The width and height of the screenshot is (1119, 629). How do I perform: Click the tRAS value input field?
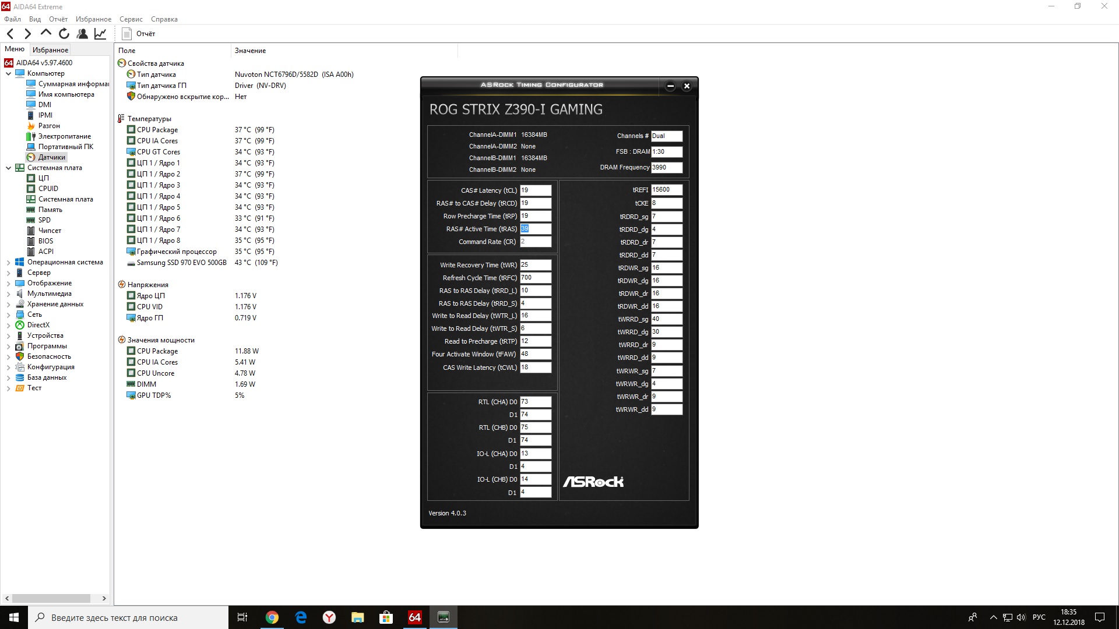(535, 229)
